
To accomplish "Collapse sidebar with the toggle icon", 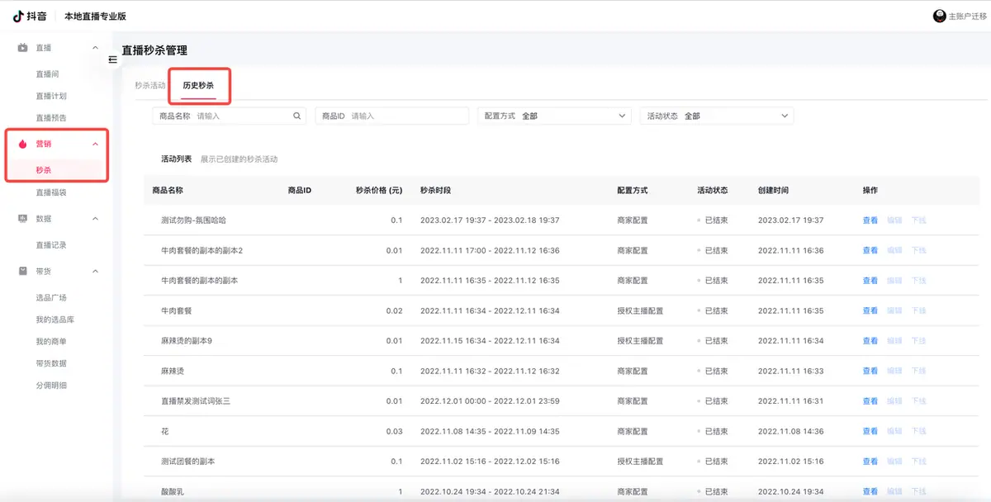I will [x=113, y=59].
